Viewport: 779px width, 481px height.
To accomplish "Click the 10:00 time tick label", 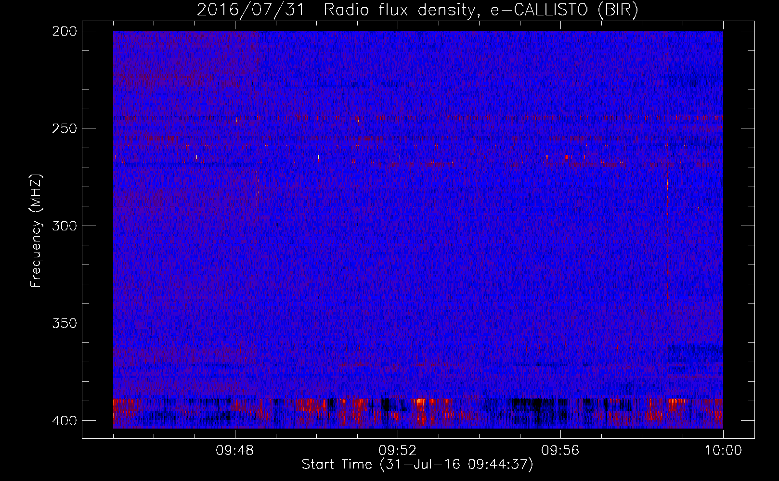I will (x=723, y=451).
